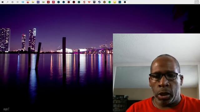Click the yellow ring triangle icon

click(x=104, y=2)
